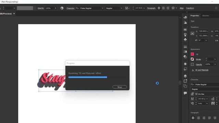The width and height of the screenshot is (219, 123).
Task: Open the Make Envelope warp icon
Action: pos(173,8)
